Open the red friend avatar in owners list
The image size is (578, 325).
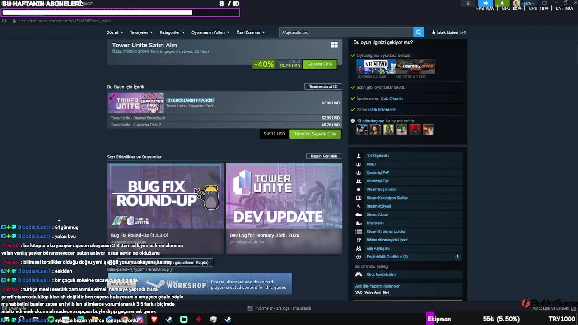[415, 130]
